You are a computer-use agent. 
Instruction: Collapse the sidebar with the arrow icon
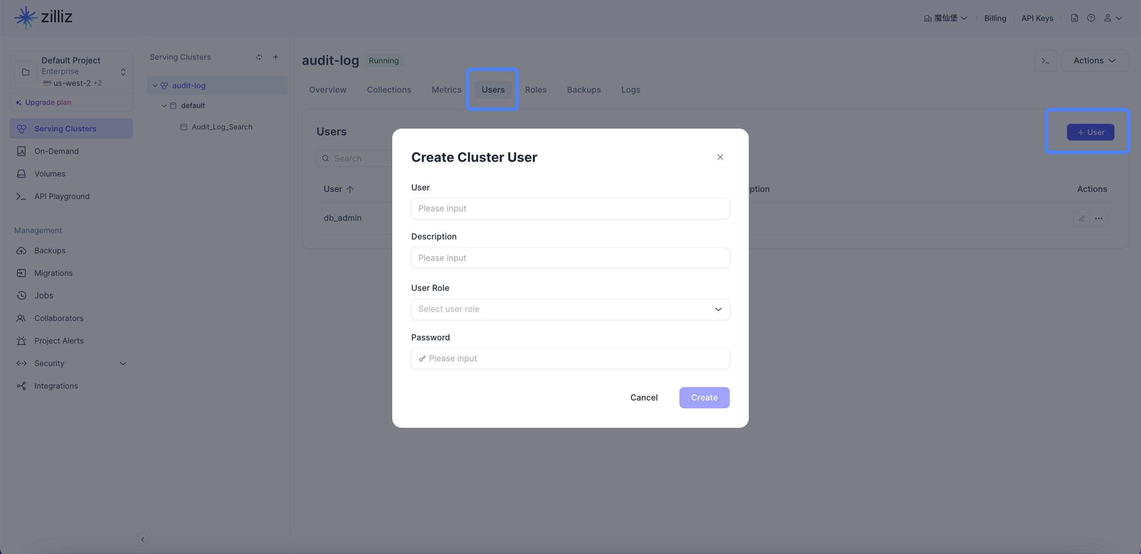[x=143, y=539]
